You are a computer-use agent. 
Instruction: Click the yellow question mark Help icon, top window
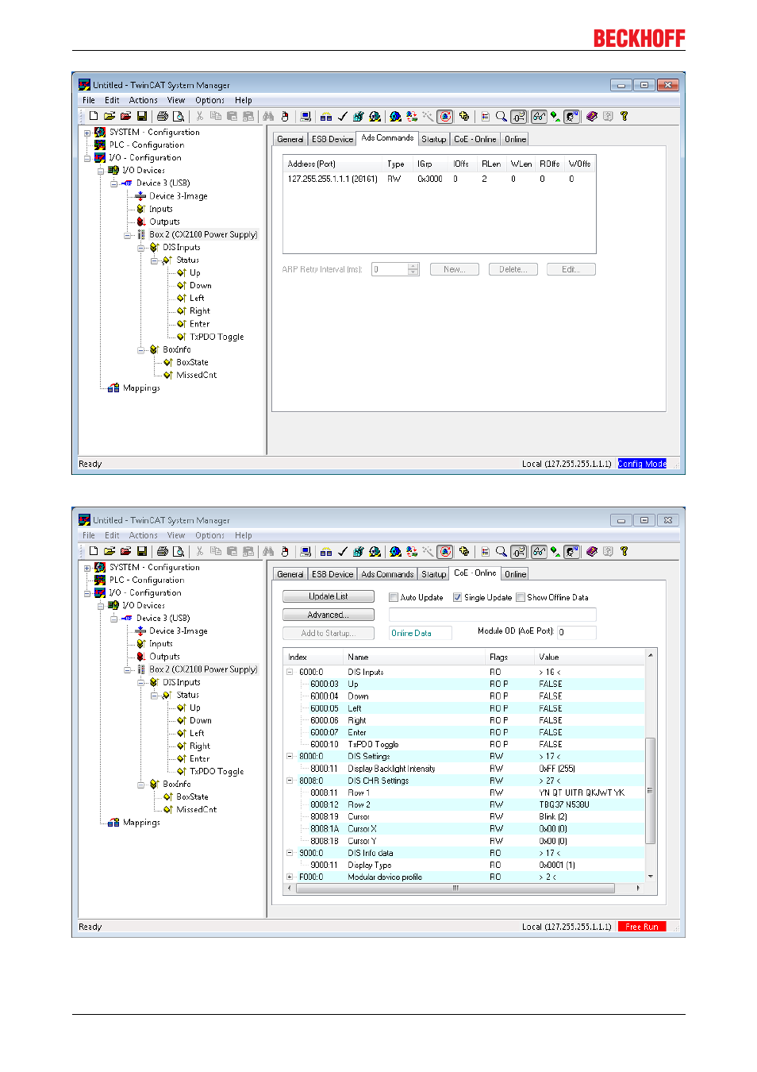click(624, 116)
